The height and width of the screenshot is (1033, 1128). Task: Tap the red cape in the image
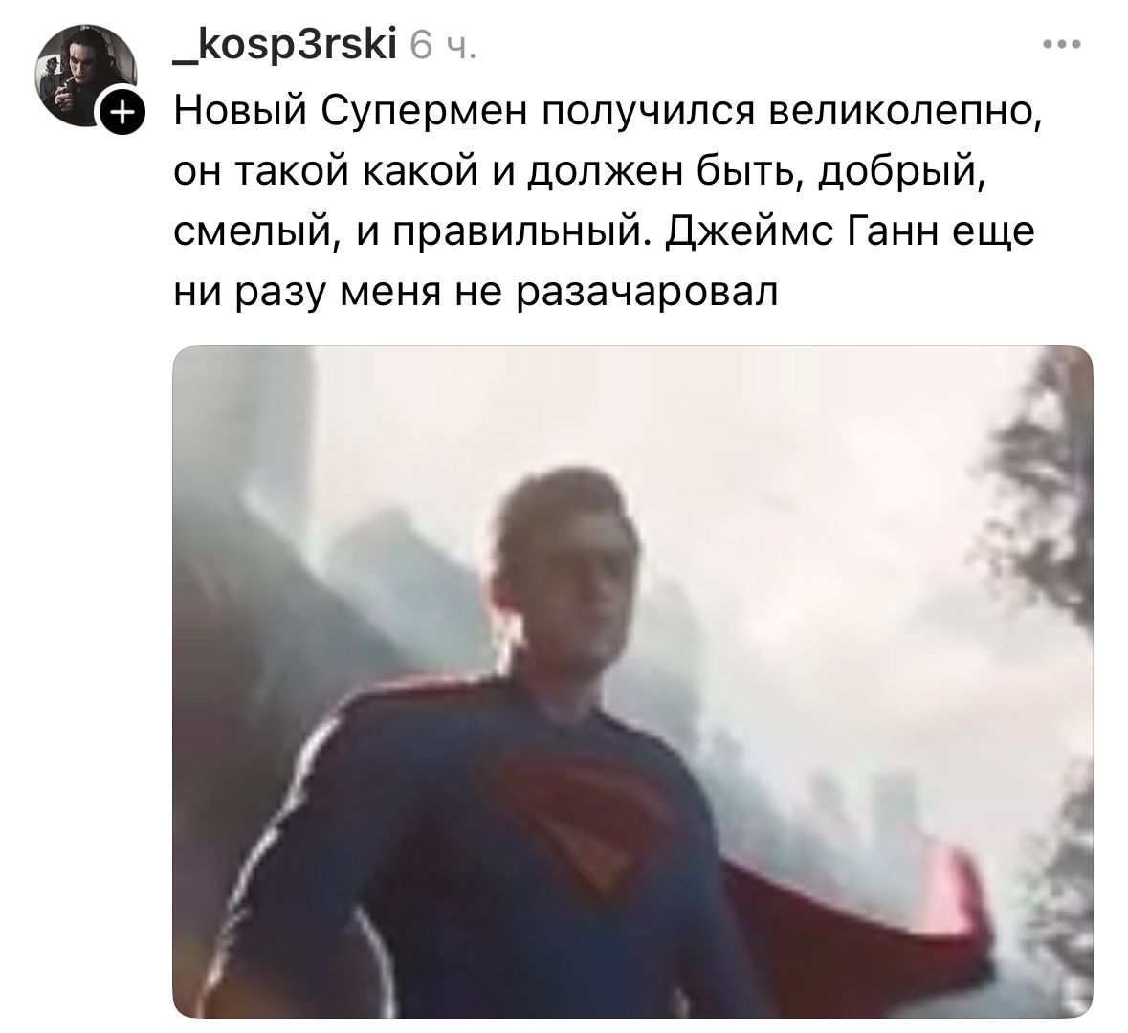(863, 928)
